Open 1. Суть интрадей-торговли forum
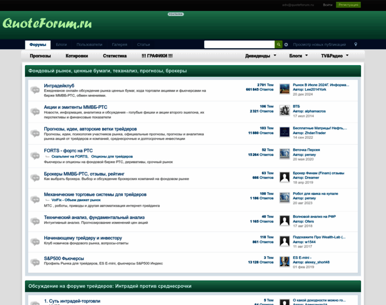The height and width of the screenshot is (305, 386). tap(72, 301)
